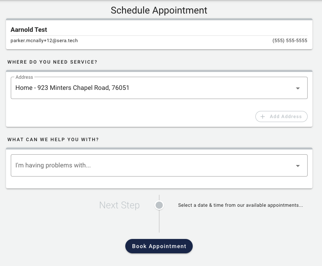The image size is (322, 266).
Task: Click the vertical line below the step marker
Action: pyautogui.click(x=159, y=222)
